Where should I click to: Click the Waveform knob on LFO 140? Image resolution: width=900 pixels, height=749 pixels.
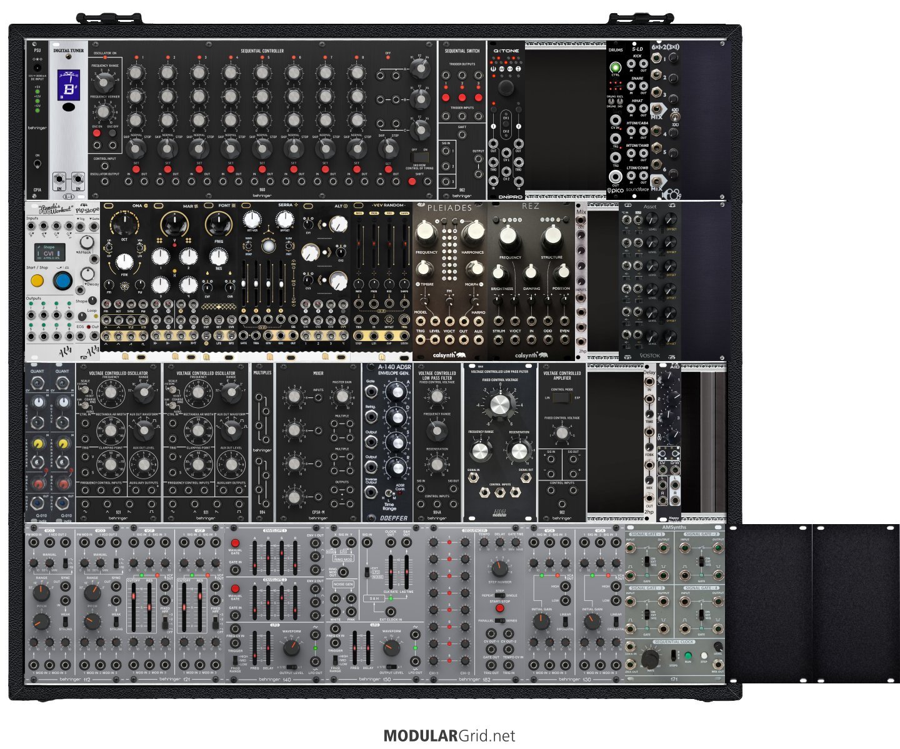pyautogui.click(x=291, y=648)
